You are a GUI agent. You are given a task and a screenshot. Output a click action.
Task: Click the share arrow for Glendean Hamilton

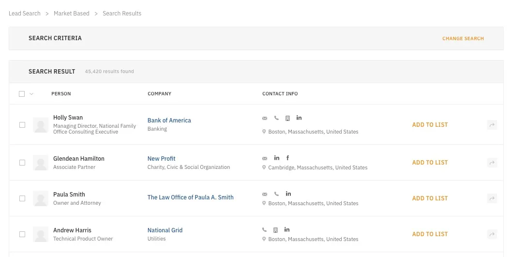[492, 163]
